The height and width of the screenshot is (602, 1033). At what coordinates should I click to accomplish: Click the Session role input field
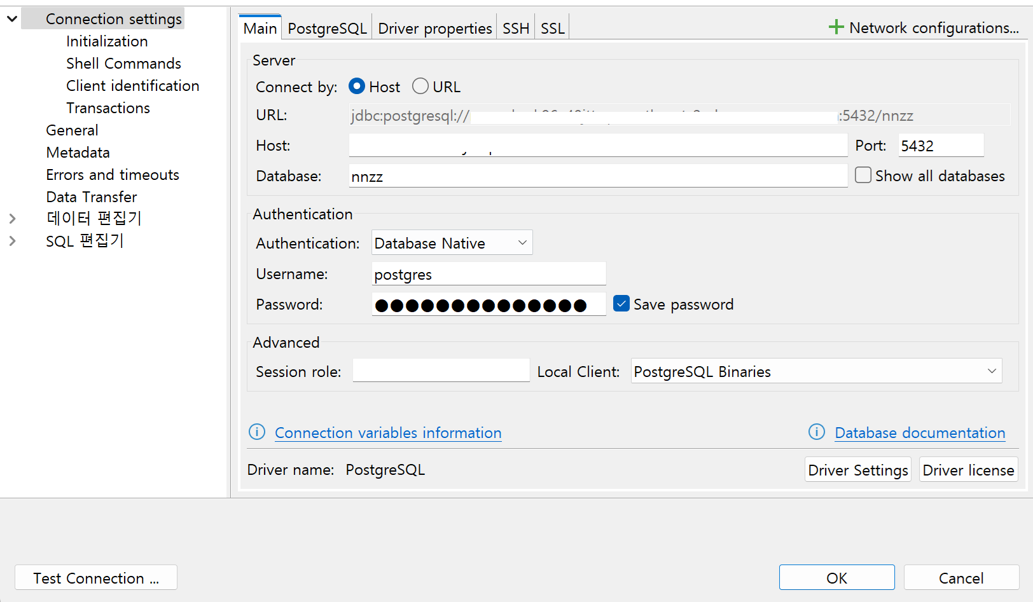pos(441,371)
